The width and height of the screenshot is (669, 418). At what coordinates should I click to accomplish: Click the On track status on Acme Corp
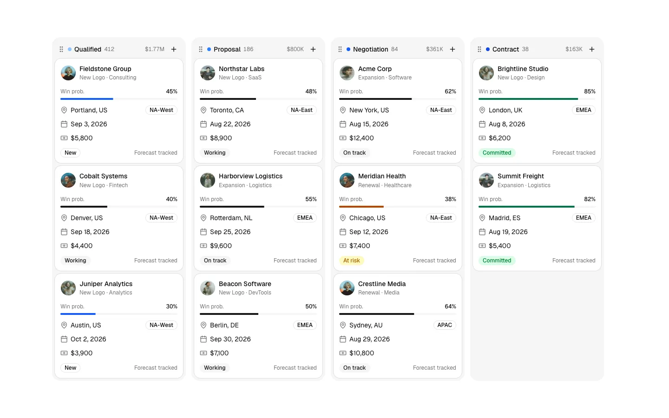354,153
